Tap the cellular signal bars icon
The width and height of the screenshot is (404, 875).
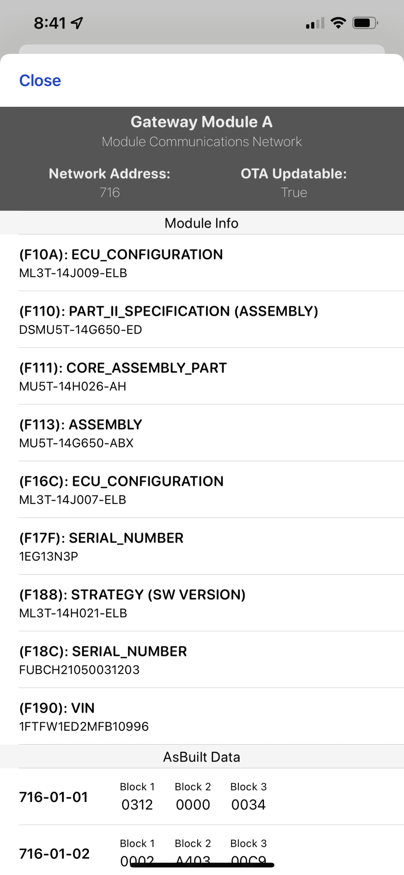[315, 23]
